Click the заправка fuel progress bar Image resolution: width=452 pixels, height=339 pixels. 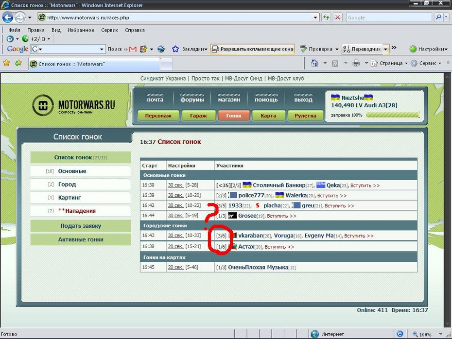point(392,115)
